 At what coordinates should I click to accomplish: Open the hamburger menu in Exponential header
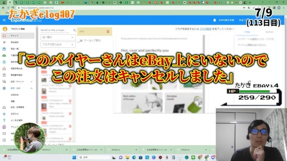pos(4,20)
